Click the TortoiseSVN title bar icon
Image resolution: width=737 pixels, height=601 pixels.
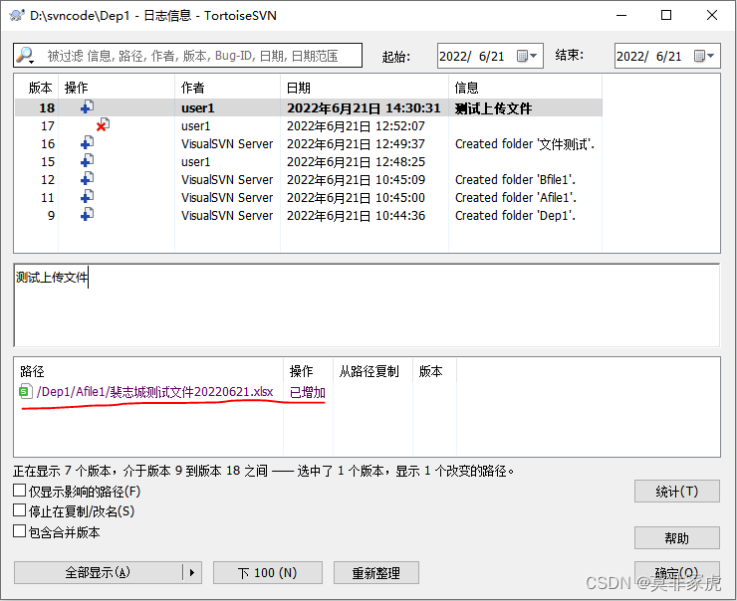17,15
